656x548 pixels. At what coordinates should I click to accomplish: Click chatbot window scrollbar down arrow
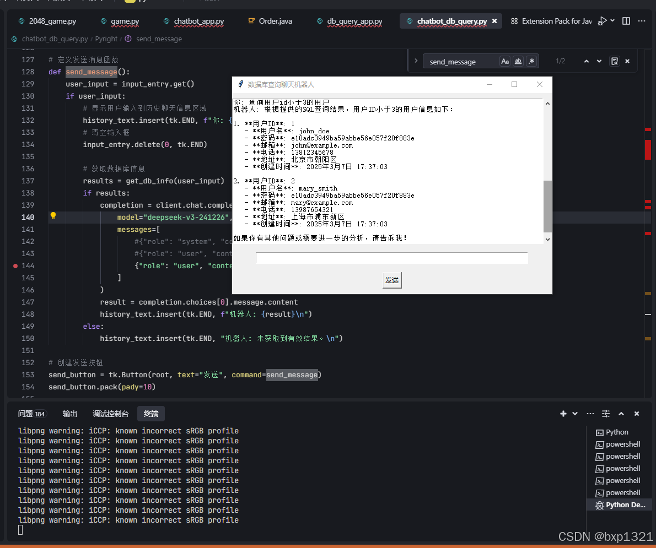tap(547, 240)
